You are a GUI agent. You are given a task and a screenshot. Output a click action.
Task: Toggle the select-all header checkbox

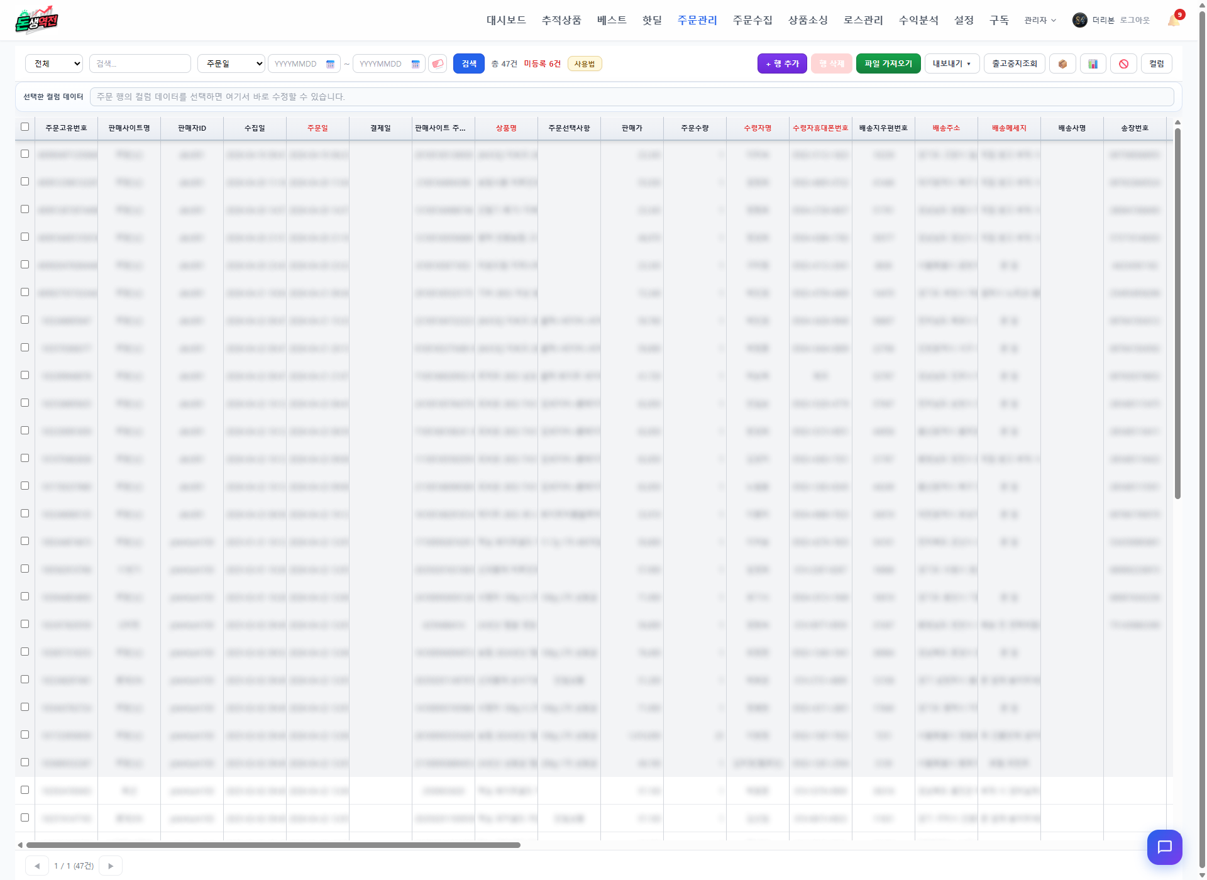tap(25, 127)
